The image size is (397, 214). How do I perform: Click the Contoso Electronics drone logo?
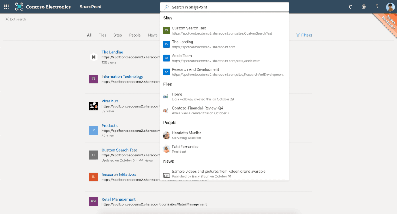19,7
